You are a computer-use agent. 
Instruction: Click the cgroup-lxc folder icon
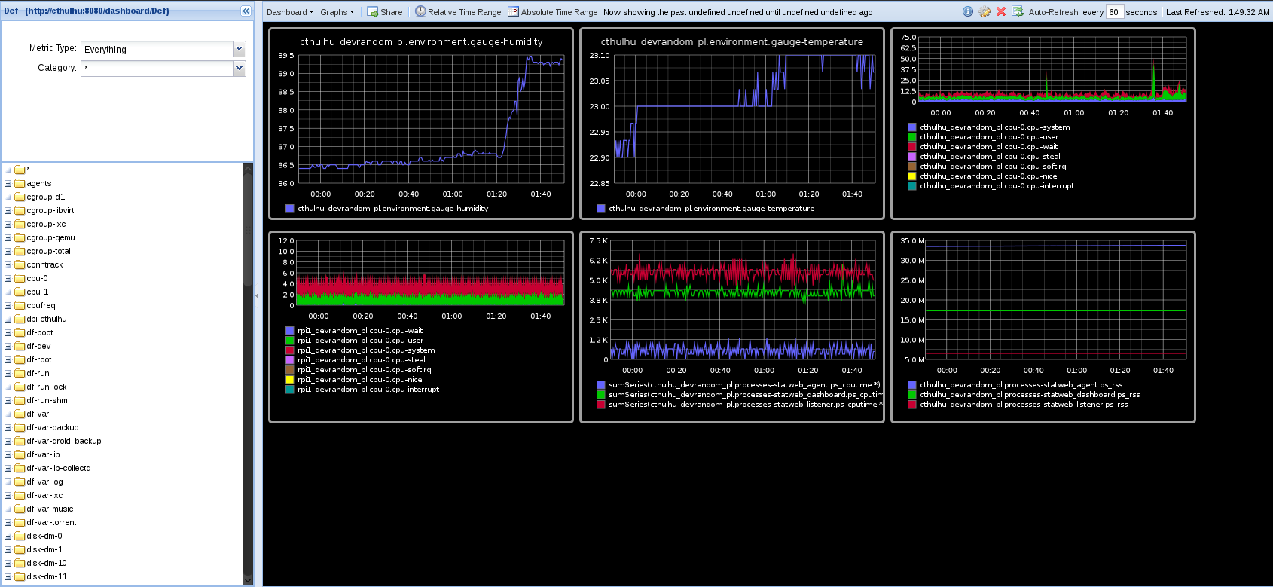click(x=20, y=224)
